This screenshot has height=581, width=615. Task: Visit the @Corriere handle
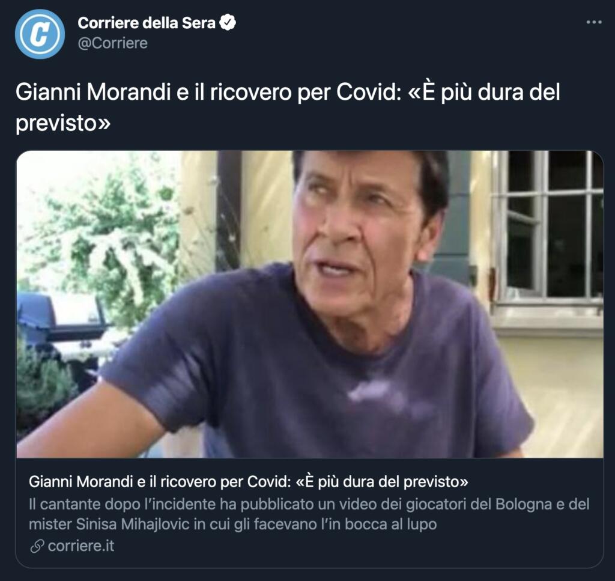113,43
